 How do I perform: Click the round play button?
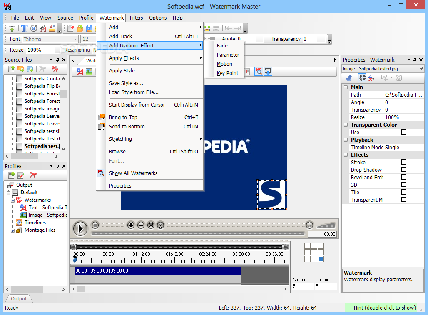tap(80, 228)
